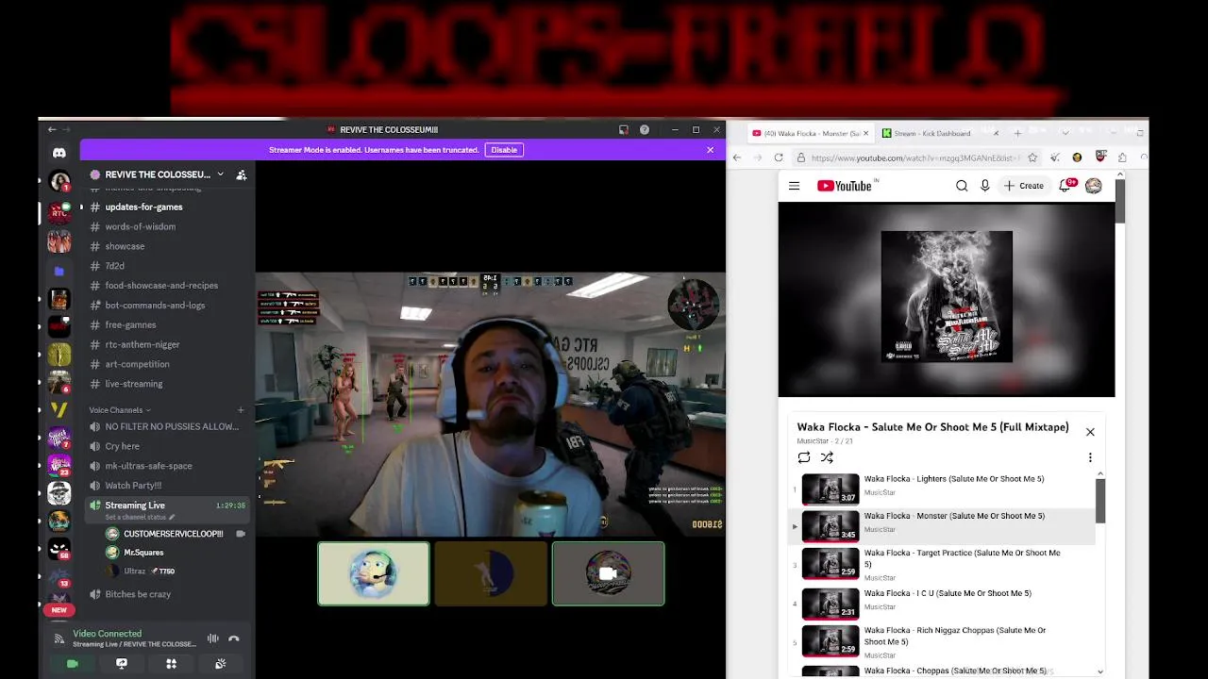This screenshot has width=1208, height=679.
Task: Open a new browser tab
Action: pos(1018,133)
